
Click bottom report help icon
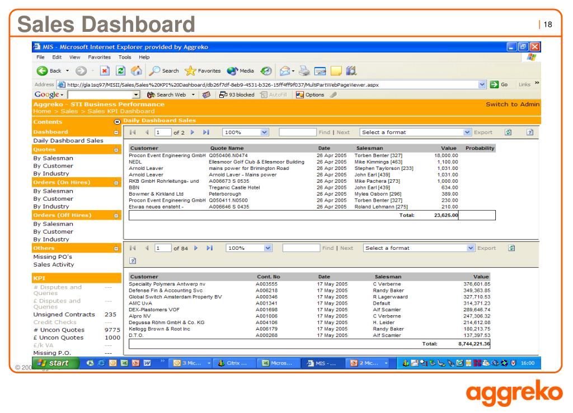click(133, 260)
